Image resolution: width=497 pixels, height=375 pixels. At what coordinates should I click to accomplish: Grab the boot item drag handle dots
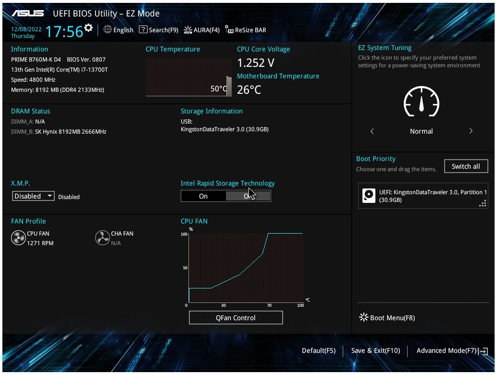483,204
